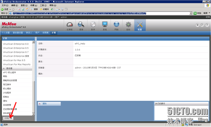Open the 文件 menu

(x=5, y=5)
